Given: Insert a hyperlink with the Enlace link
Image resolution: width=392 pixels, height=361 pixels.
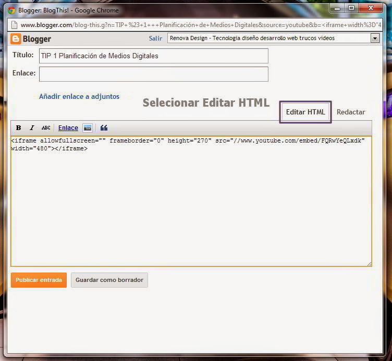Looking at the screenshot, I should tap(68, 128).
